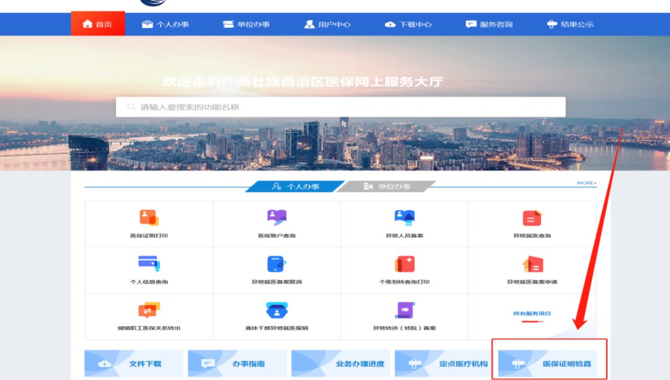
Task: Switch to the 个人办事 tab
Action: 295,187
